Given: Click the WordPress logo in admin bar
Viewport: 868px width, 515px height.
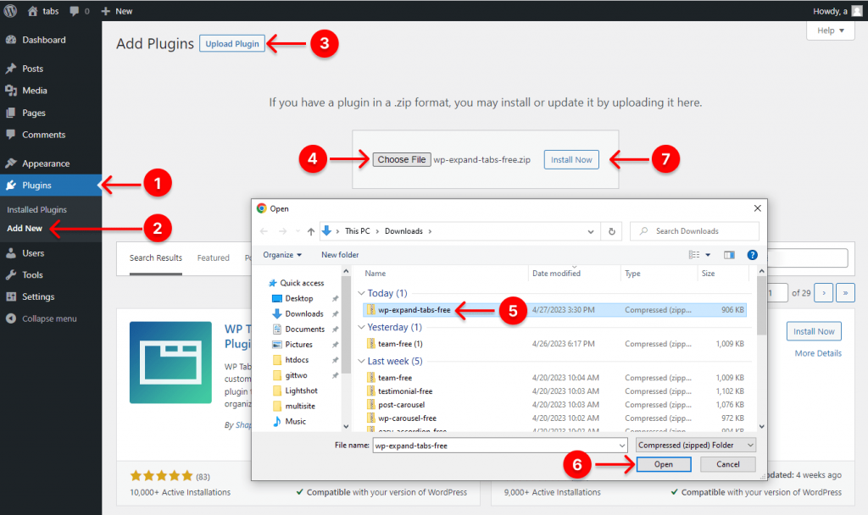Looking at the screenshot, I should coord(10,10).
